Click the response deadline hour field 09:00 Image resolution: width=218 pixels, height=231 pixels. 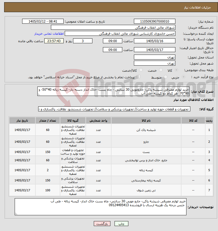pyautogui.click(x=113, y=41)
